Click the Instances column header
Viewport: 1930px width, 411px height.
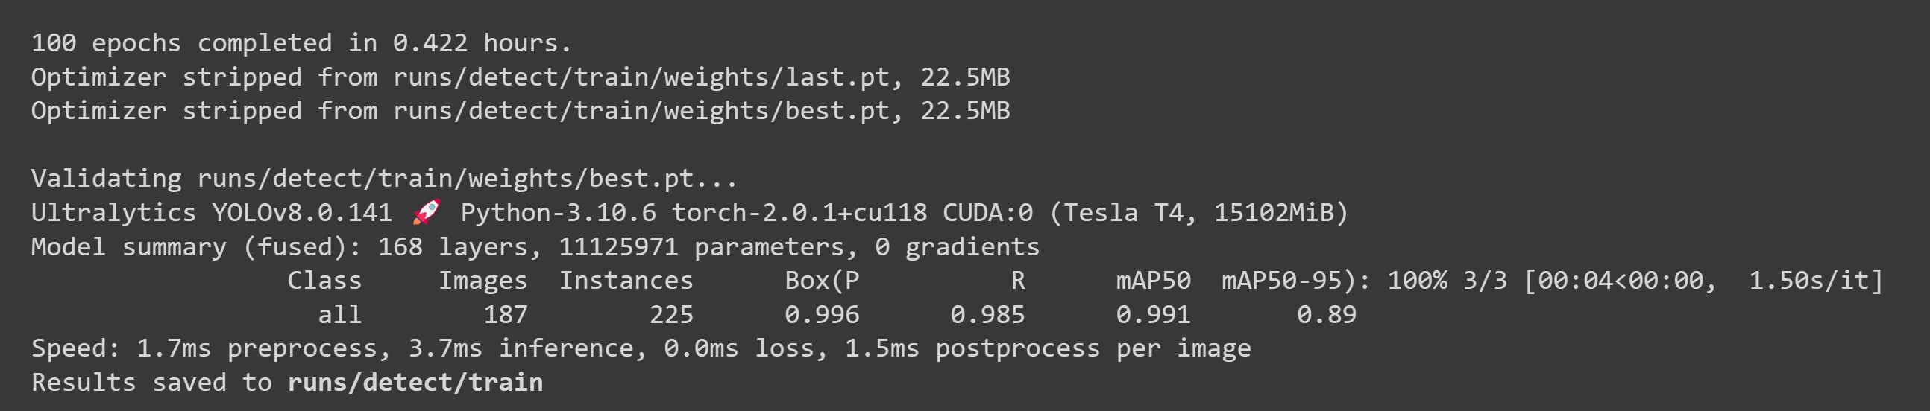pos(626,281)
